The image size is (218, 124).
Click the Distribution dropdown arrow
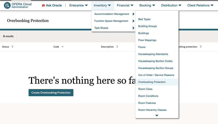click(180, 5)
